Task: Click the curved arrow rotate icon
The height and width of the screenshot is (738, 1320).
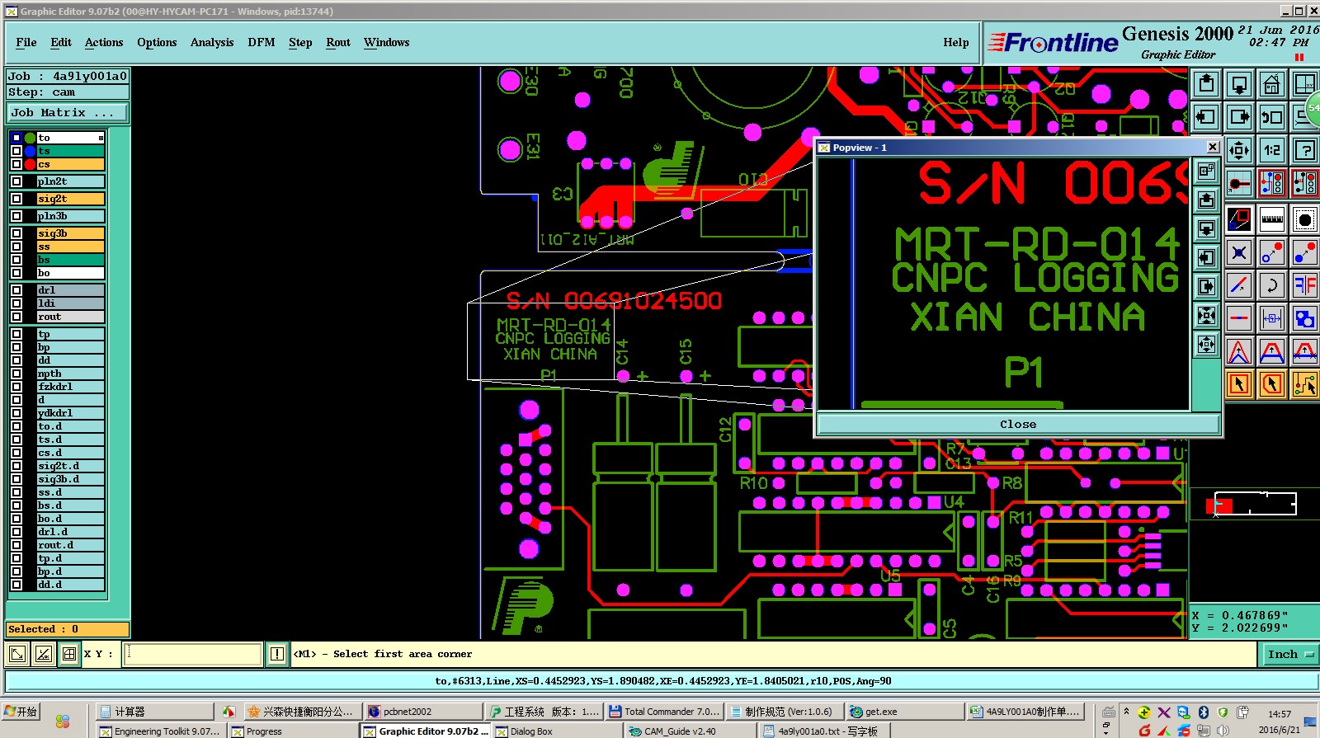Action: pos(1272,285)
